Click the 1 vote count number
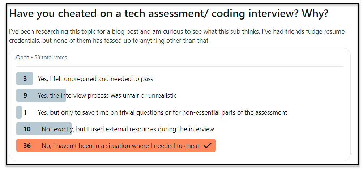Screen dimensions: 363x170 [x=25, y=112]
